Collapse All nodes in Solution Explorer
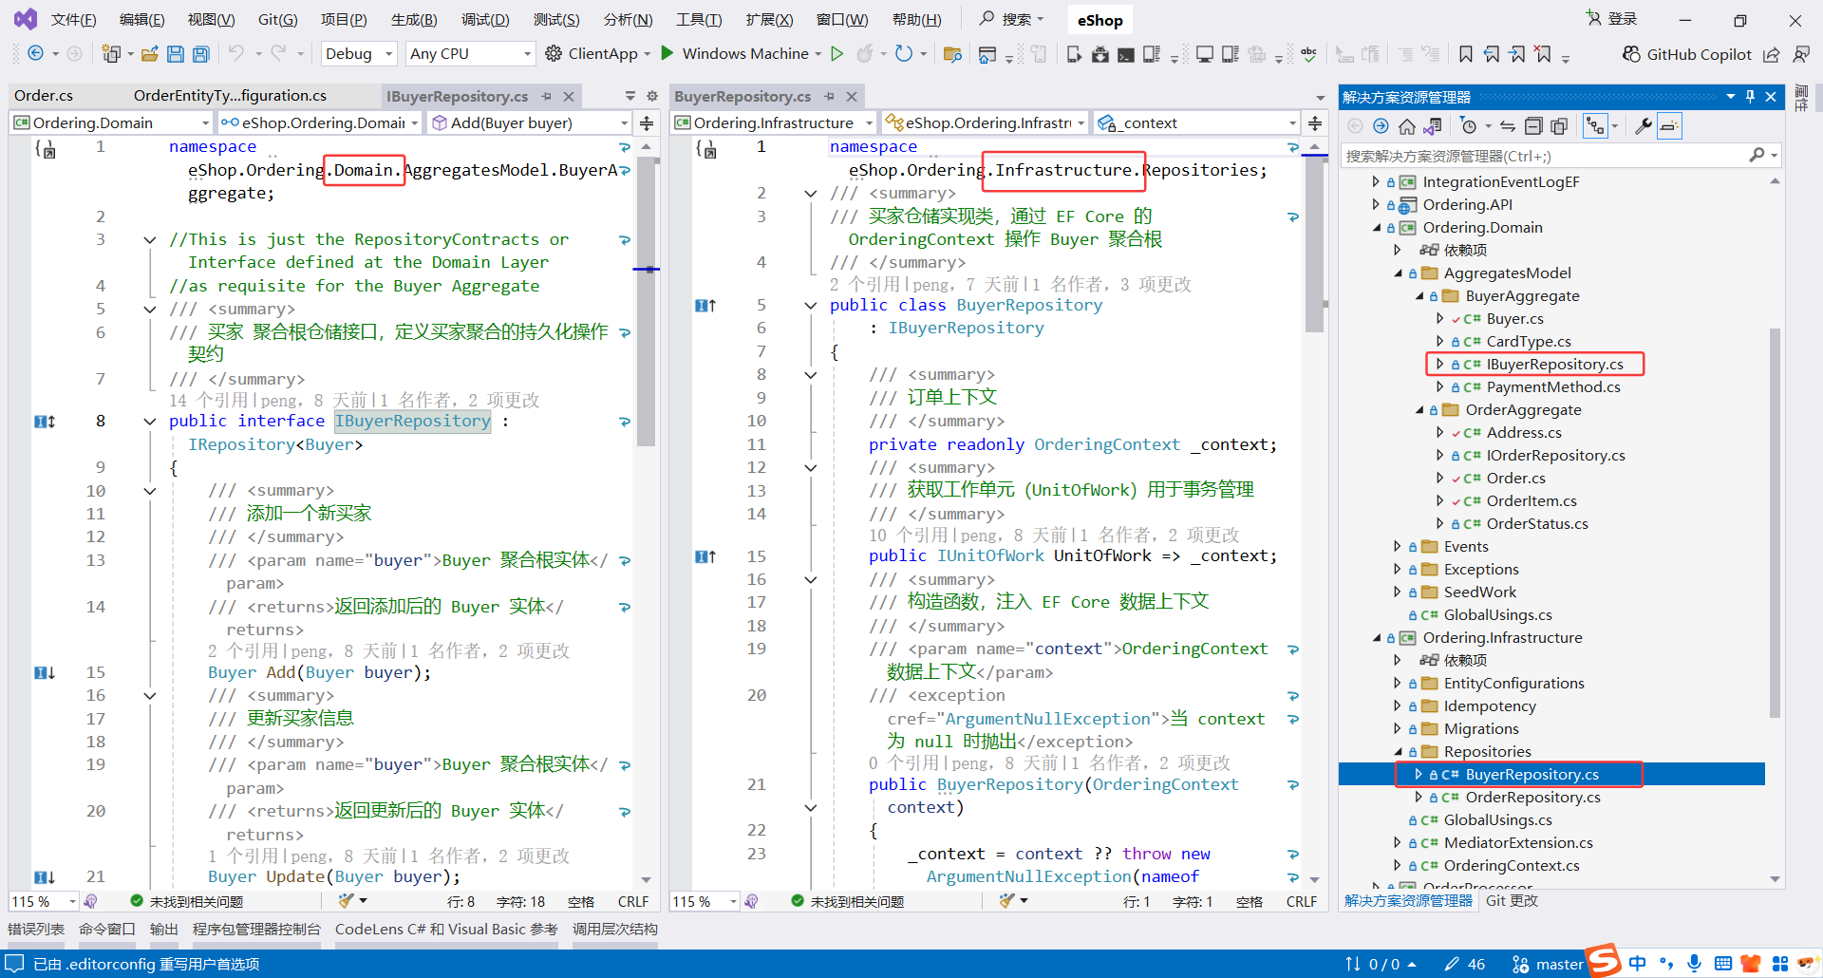Image resolution: width=1823 pixels, height=978 pixels. (1533, 126)
